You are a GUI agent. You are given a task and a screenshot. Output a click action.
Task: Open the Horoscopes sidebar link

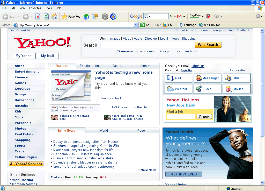tap(25, 100)
